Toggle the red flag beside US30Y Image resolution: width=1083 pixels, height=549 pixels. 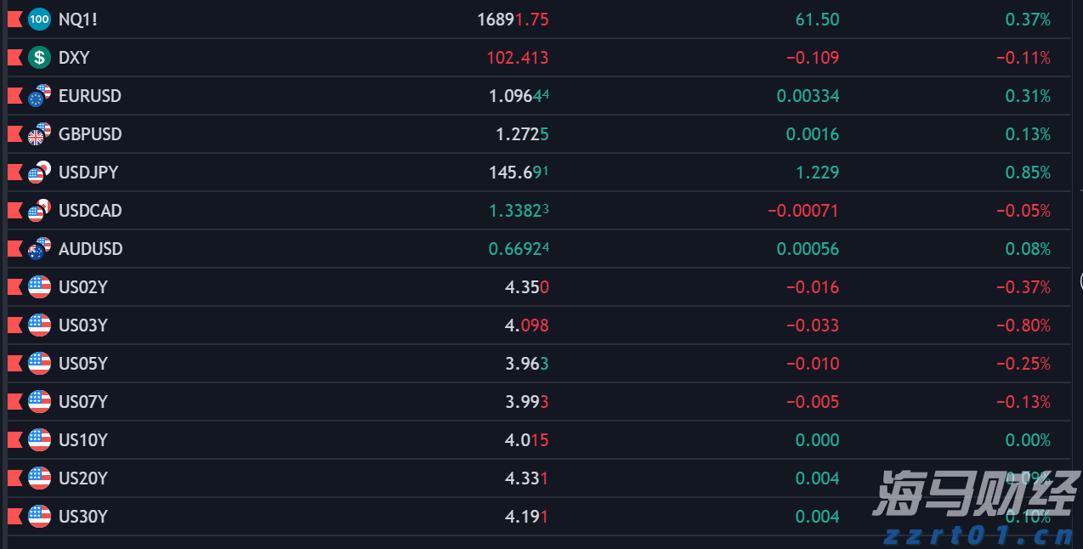click(14, 517)
